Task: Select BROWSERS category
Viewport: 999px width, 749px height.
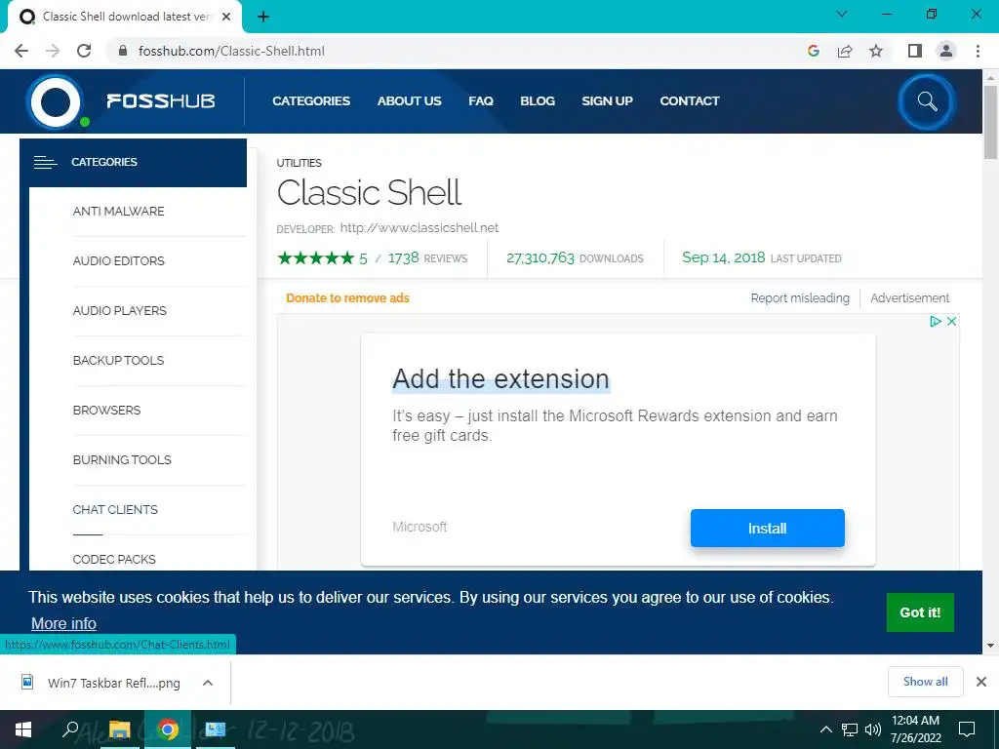Action: pyautogui.click(x=106, y=411)
